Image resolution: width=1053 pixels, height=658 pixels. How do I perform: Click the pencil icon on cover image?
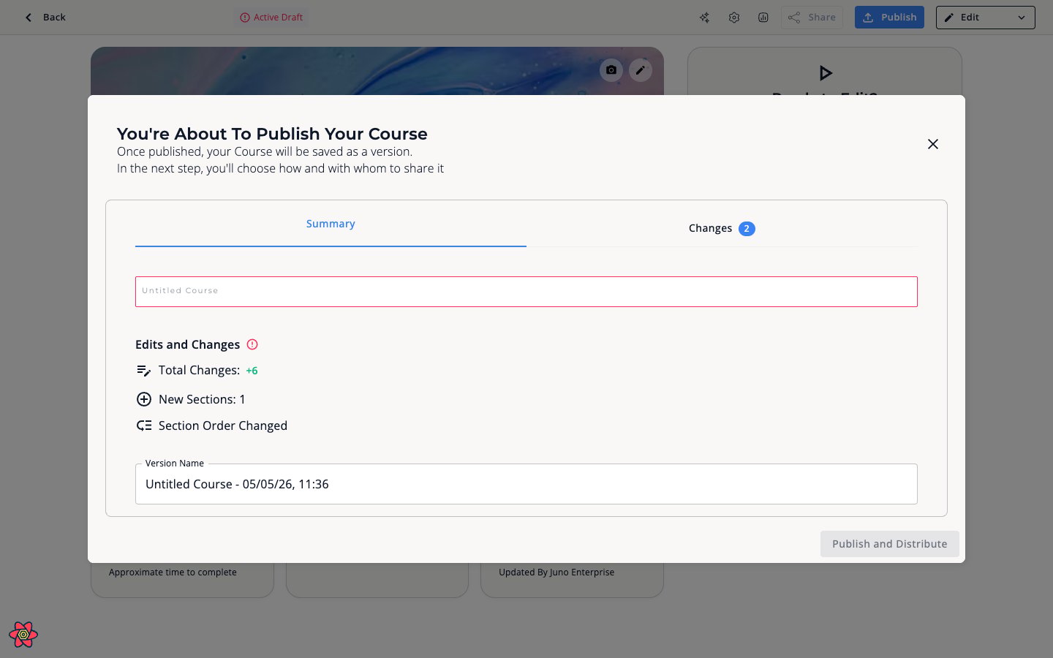point(641,70)
